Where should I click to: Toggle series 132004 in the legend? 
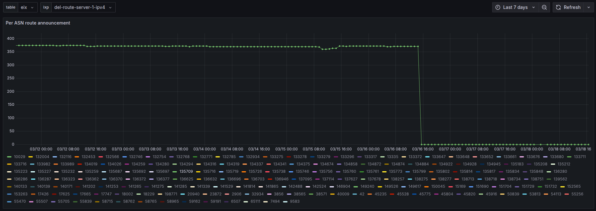(x=43, y=156)
